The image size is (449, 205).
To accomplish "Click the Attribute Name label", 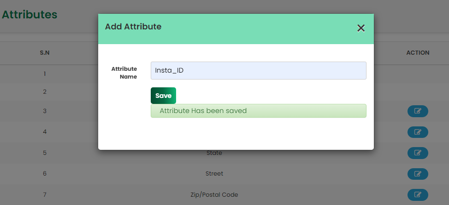I will pos(124,73).
